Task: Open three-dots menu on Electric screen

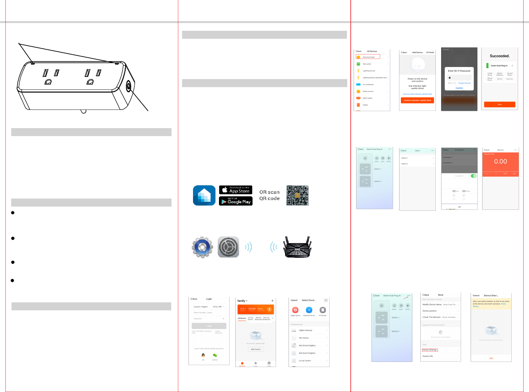Action: (516, 150)
